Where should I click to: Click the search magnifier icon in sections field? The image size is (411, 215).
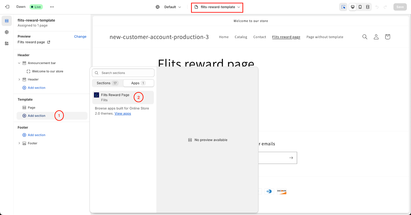[97, 73]
